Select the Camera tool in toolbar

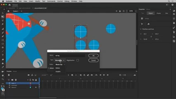pos(3,71)
